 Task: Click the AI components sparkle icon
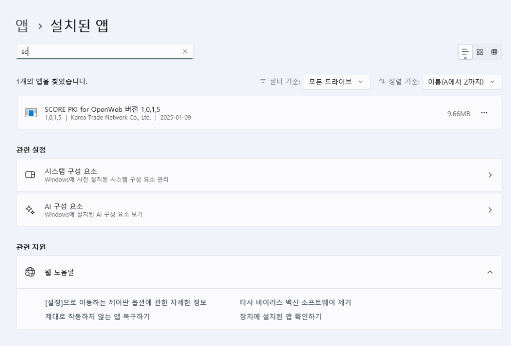(30, 210)
